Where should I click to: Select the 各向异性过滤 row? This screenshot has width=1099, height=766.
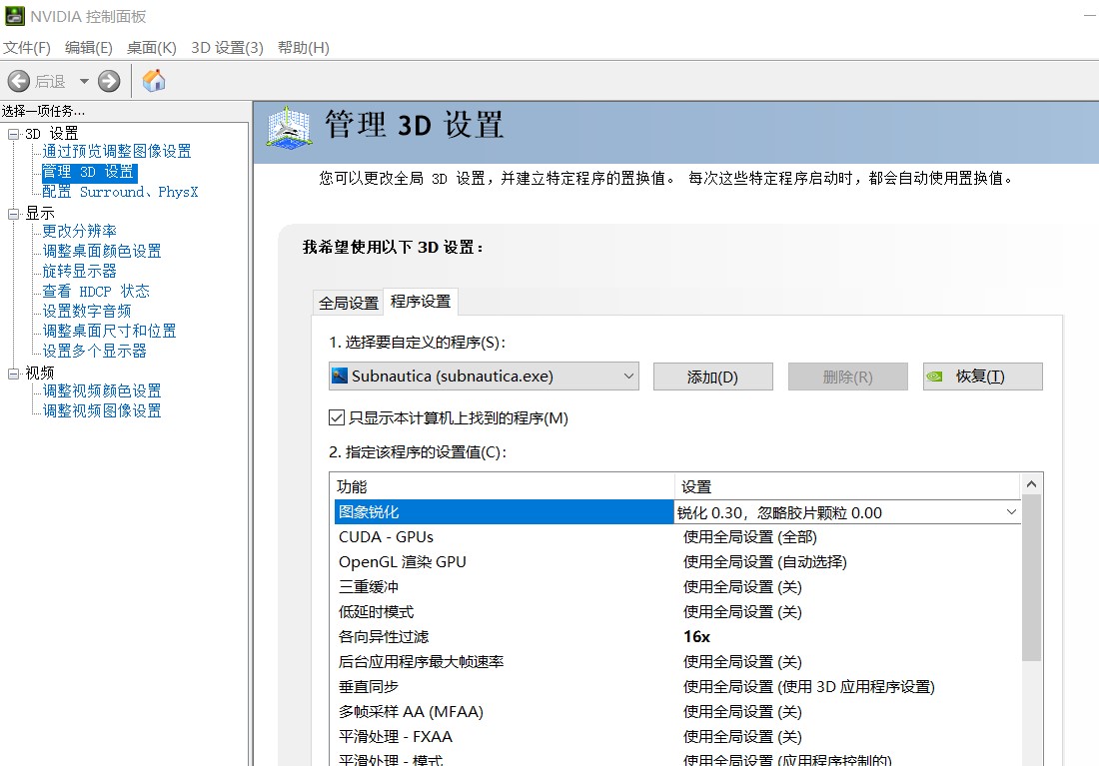pyautogui.click(x=677, y=637)
